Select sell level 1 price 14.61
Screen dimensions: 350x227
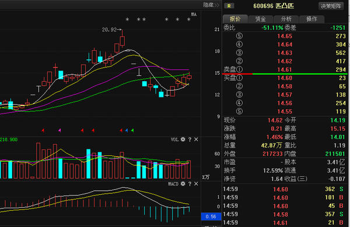pyautogui.click(x=285, y=69)
